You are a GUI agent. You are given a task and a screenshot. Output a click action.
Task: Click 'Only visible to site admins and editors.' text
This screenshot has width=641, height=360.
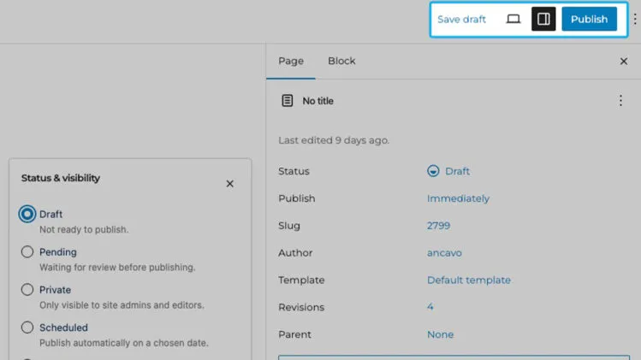pos(122,305)
